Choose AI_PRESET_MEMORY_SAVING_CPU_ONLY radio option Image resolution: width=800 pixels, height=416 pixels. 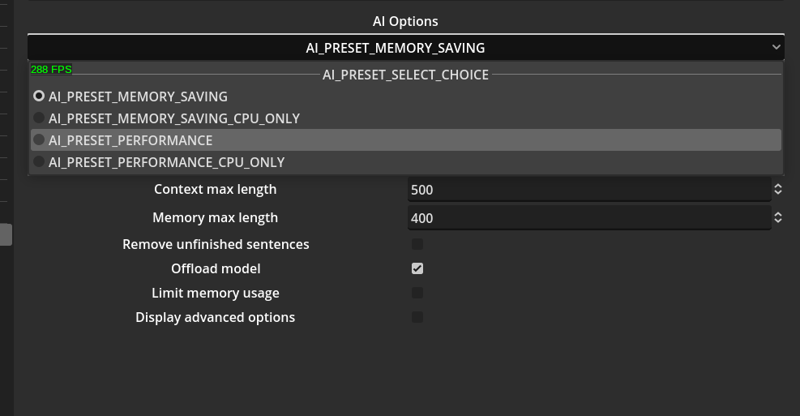pyautogui.click(x=39, y=118)
